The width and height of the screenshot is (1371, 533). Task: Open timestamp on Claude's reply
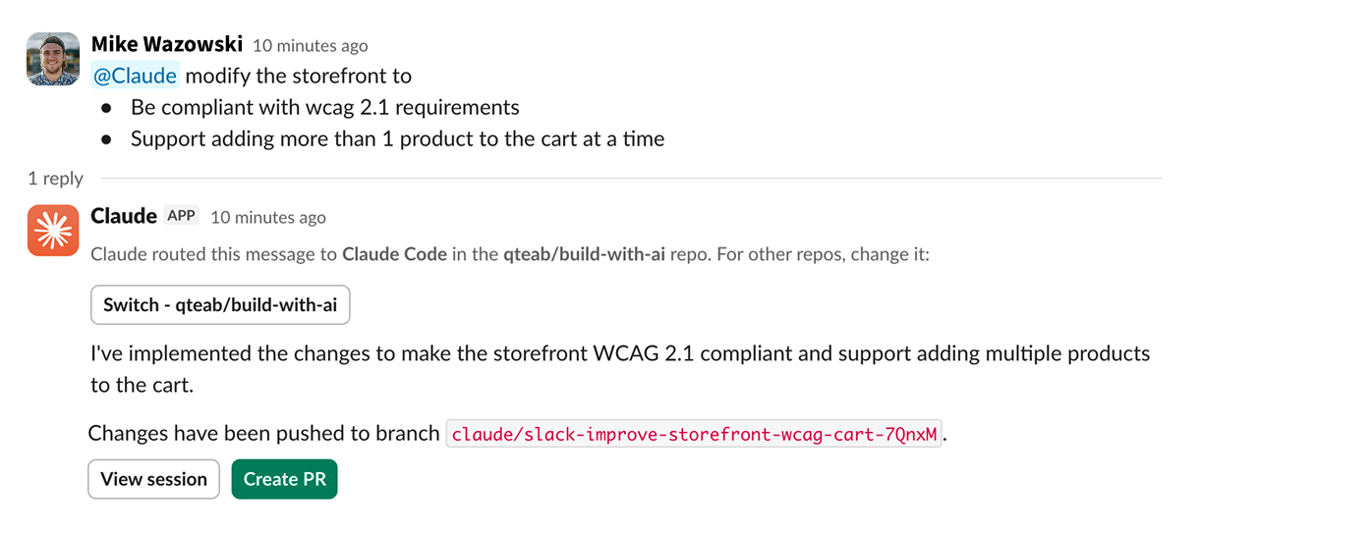coord(267,217)
